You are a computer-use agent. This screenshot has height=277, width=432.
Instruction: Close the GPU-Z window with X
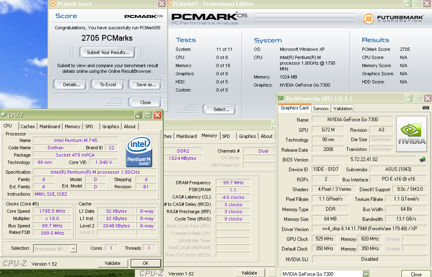coord(428,98)
